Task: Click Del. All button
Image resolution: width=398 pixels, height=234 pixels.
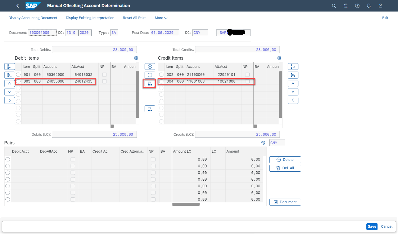Action: [x=285, y=168]
